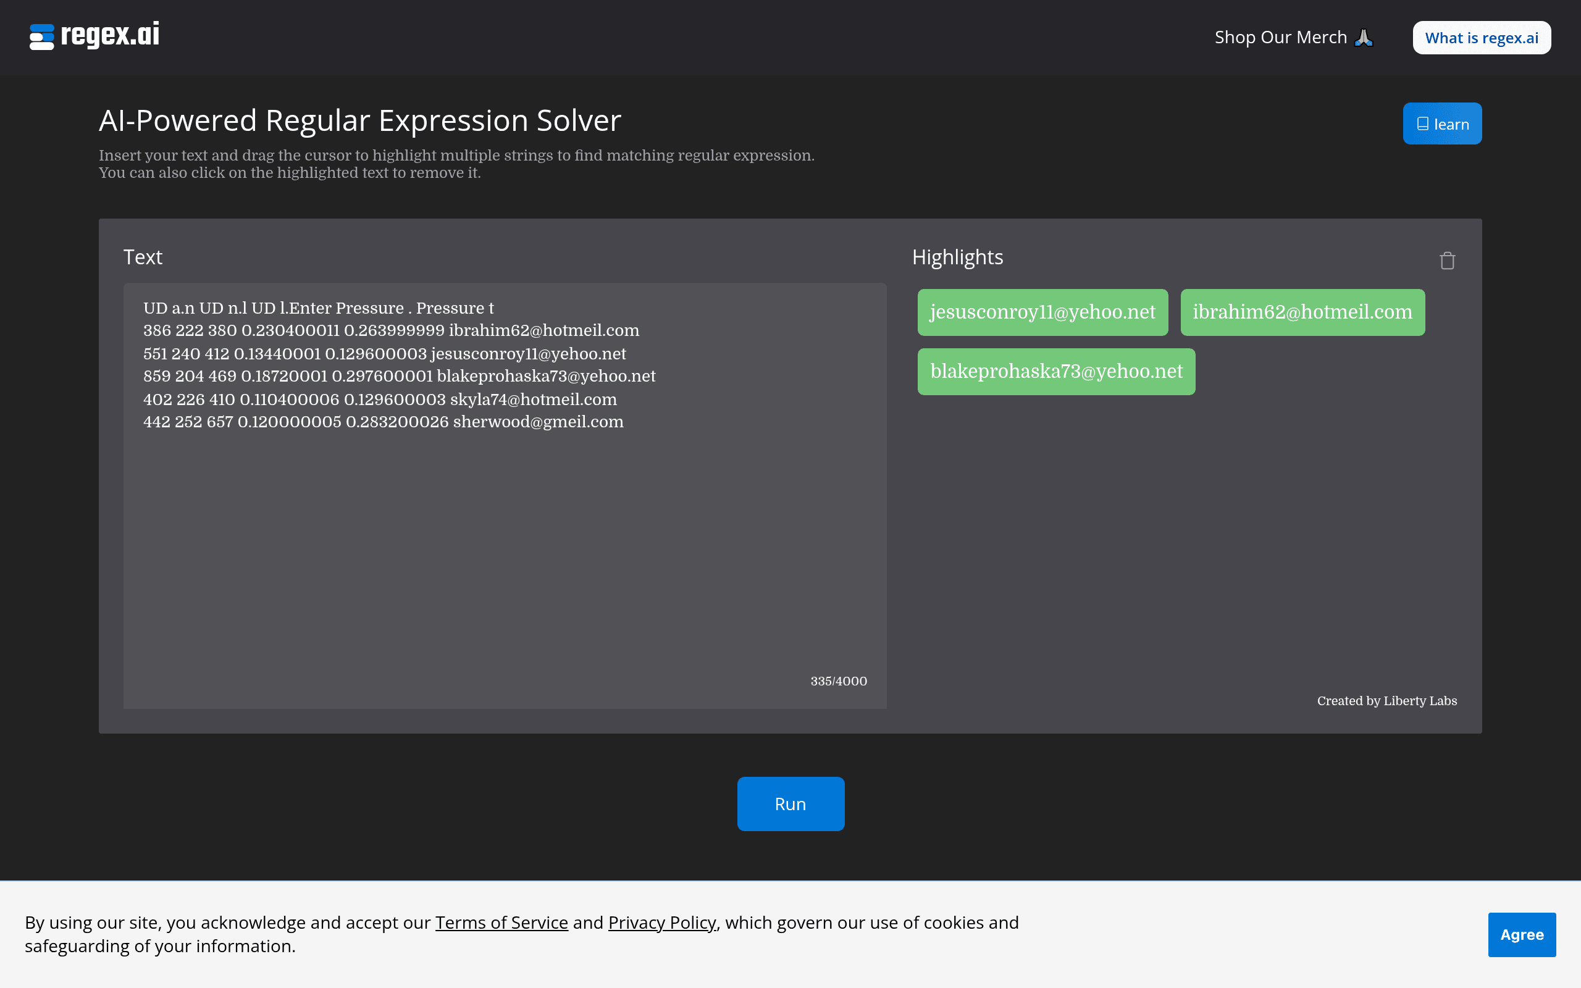Image resolution: width=1581 pixels, height=988 pixels.
Task: Remove ibrahim62@hotmeil.com highlight
Action: (x=1302, y=312)
